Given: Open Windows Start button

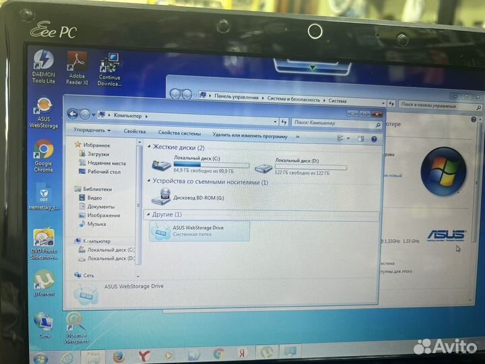Looking at the screenshot, I should [x=40, y=359].
